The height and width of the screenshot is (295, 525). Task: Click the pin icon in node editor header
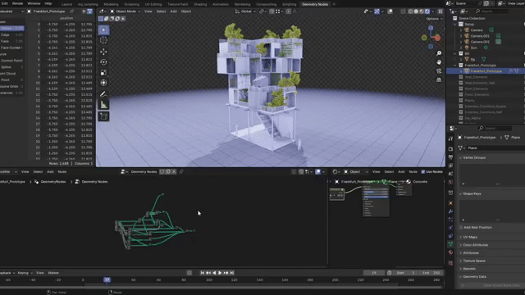(x=181, y=171)
